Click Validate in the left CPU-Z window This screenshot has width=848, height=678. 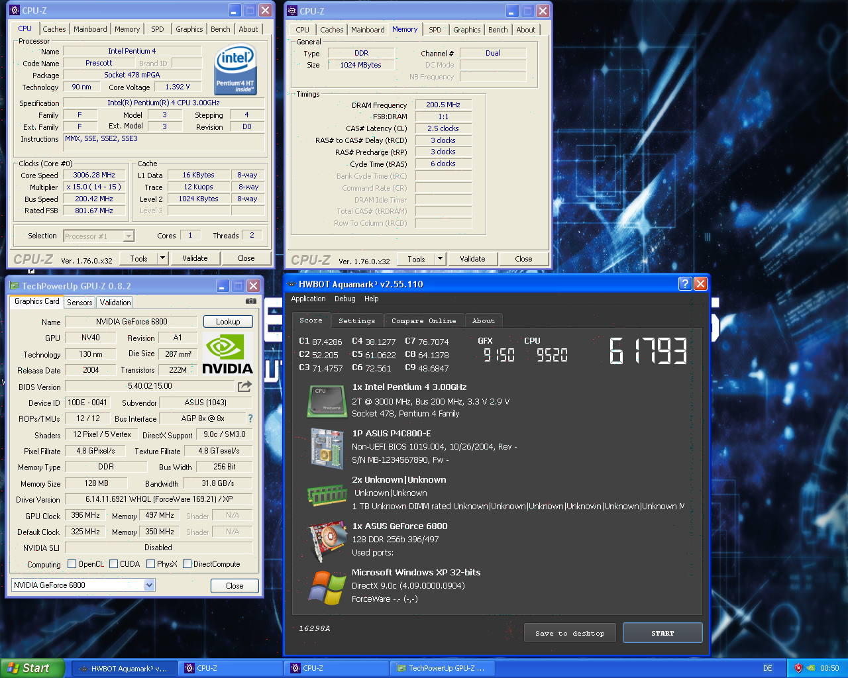point(195,258)
